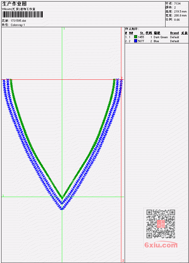
Task: Click the 'N#' column header
Action: [131, 33]
